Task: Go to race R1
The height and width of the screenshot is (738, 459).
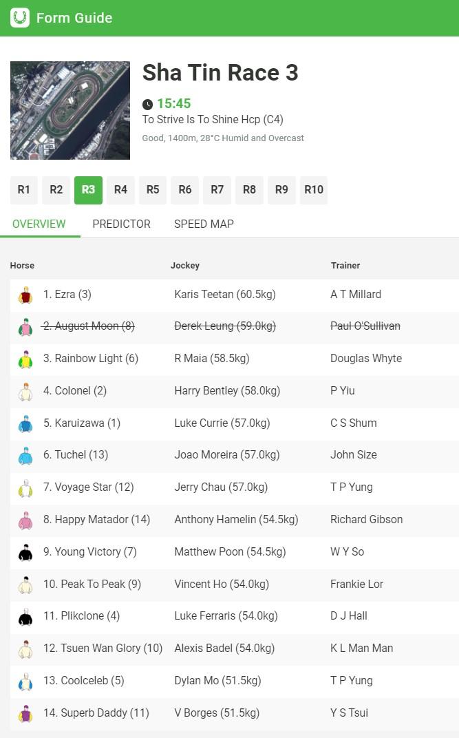Action: pyautogui.click(x=24, y=190)
